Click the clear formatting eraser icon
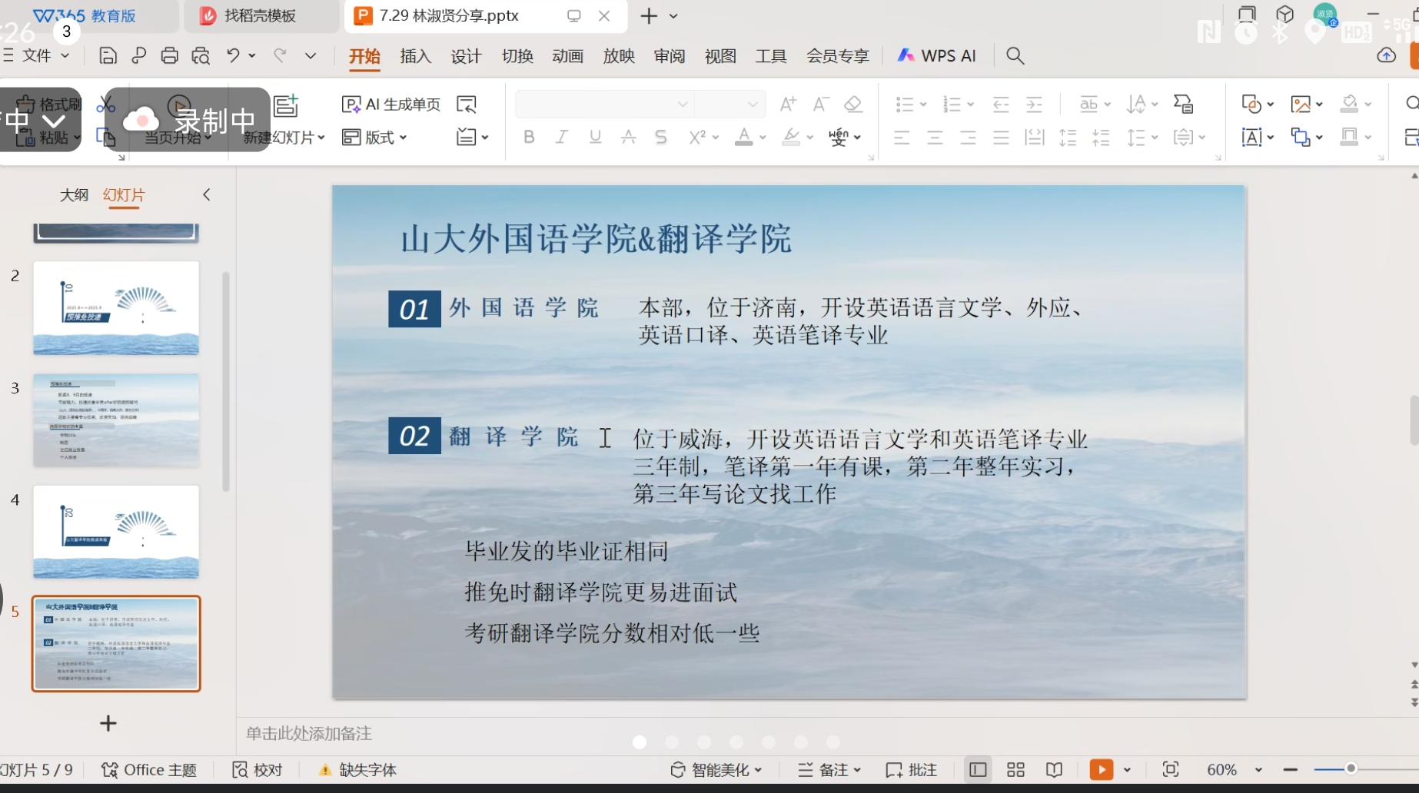1419x793 pixels. 852,105
